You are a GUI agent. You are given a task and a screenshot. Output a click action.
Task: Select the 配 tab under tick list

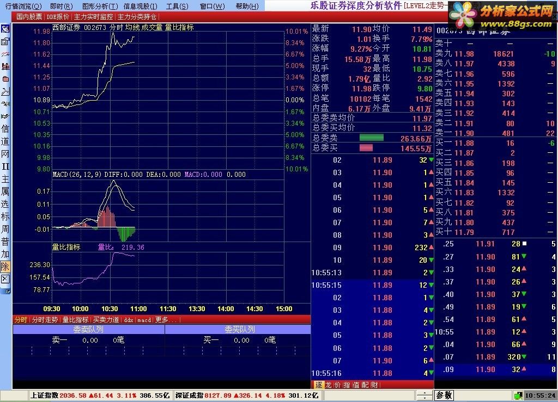pos(365,385)
